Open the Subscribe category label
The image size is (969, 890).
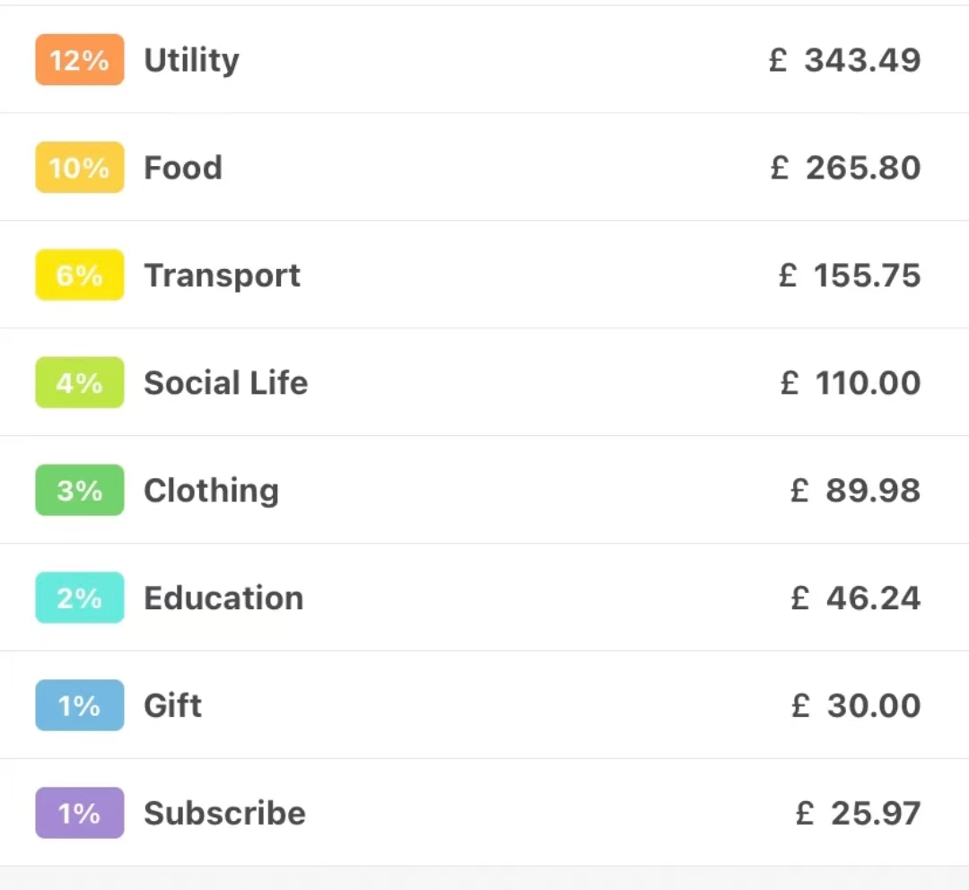(x=224, y=814)
